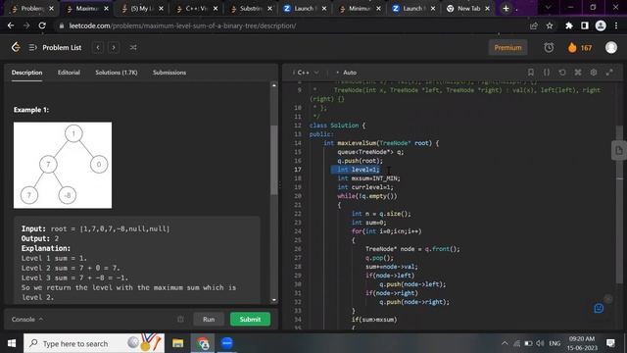The height and width of the screenshot is (353, 627).
Task: Share this page icon
Action: click(533, 25)
